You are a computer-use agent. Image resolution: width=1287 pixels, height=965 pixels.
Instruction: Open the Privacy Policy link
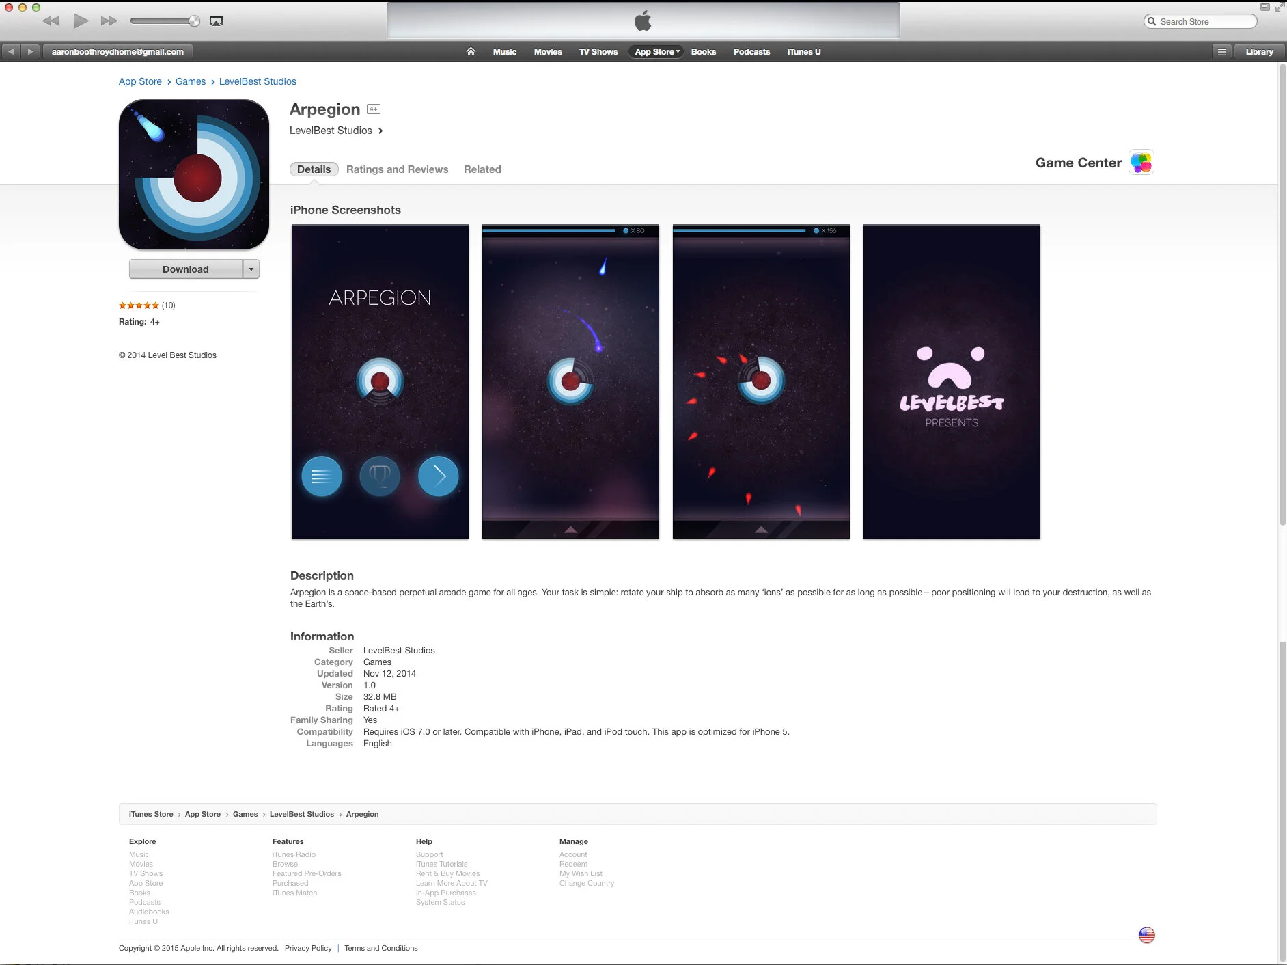point(308,948)
